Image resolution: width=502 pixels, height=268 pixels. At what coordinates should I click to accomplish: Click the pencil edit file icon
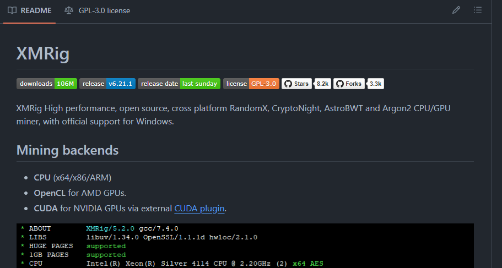456,10
